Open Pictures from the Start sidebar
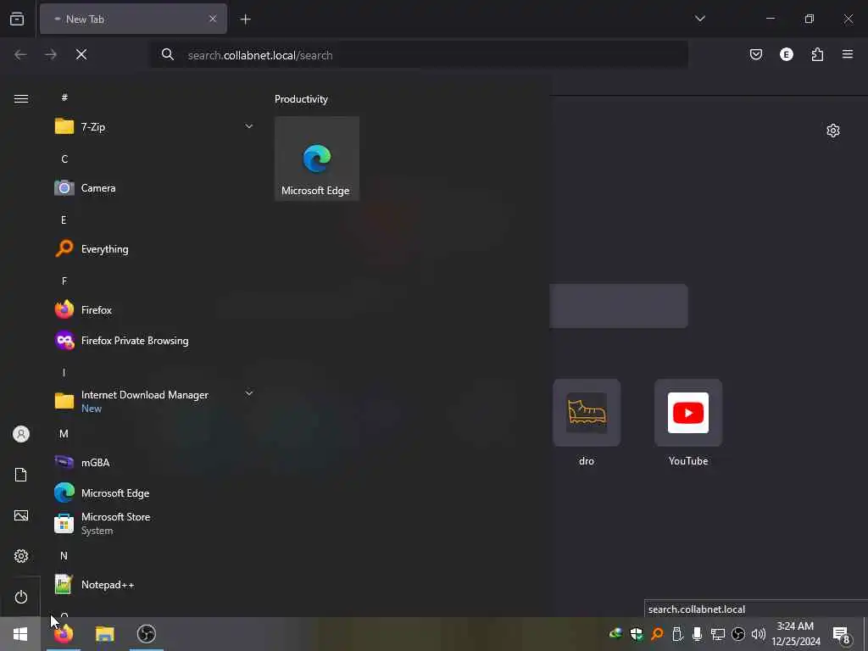Image resolution: width=868 pixels, height=651 pixels. (21, 515)
